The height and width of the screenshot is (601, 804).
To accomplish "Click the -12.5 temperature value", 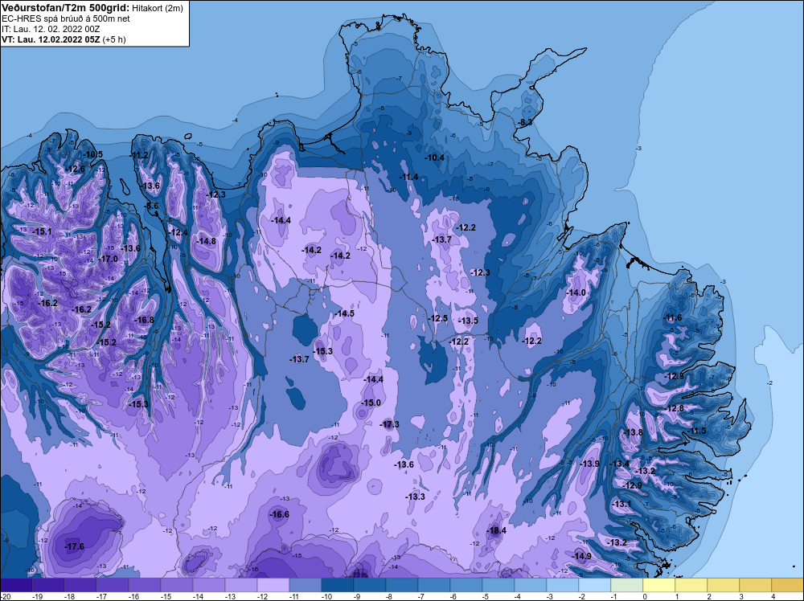I will pos(438,318).
